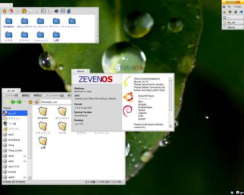Open the ファイル menu in pc_xxr window
The height and width of the screenshot is (195, 244).
[11, 95]
